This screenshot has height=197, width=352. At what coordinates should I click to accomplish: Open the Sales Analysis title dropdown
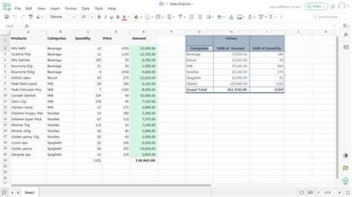(x=192, y=4)
